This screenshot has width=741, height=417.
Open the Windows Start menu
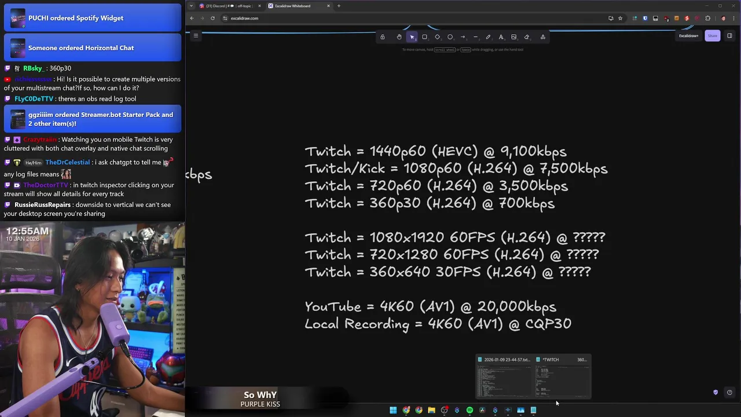coord(393,410)
